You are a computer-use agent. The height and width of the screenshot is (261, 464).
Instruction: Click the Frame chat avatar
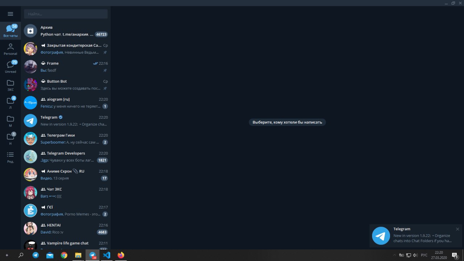click(30, 67)
